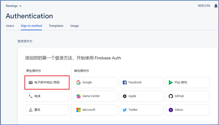Viewport: 219px width, 125px height.
Task: Choose the 电子邮件地址/密码 sign-in provider
Action: coord(47,82)
